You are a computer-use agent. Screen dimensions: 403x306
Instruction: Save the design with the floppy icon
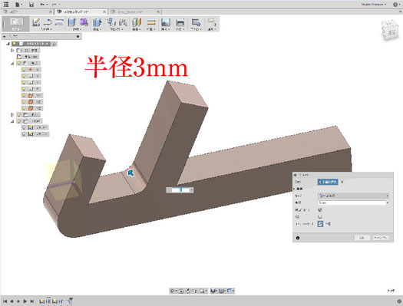pos(31,5)
